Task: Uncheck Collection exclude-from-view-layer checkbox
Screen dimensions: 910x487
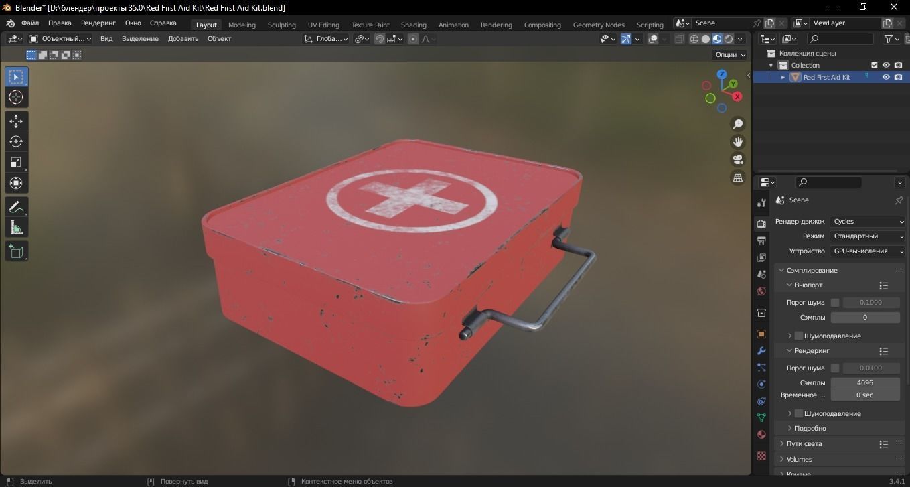Action: [874, 65]
